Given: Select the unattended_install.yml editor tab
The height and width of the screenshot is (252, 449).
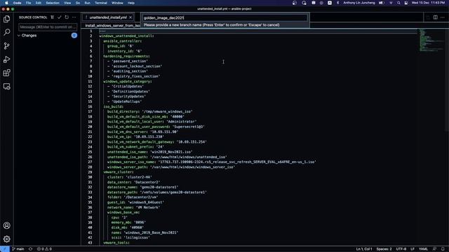Looking at the screenshot, I should (x=108, y=17).
